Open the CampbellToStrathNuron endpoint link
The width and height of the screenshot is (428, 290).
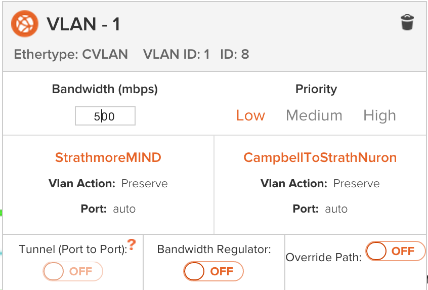coord(320,157)
